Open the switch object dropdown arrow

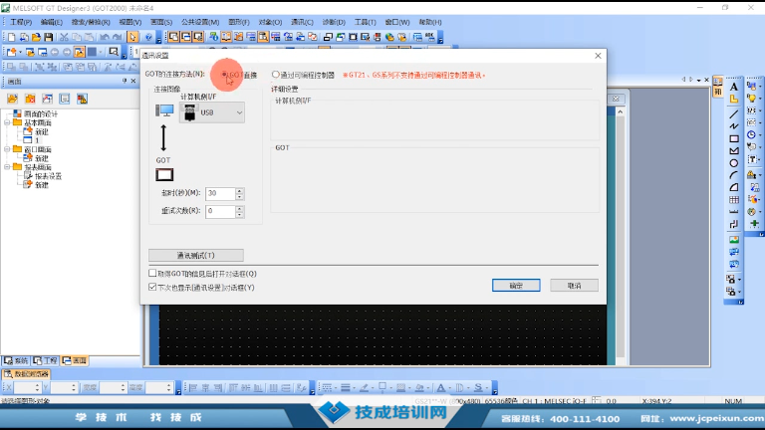click(x=760, y=87)
